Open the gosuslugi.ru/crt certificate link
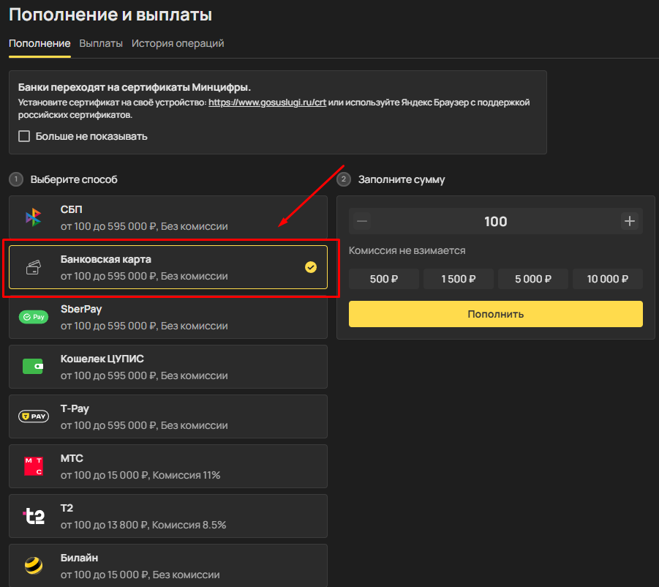659x587 pixels. (267, 102)
